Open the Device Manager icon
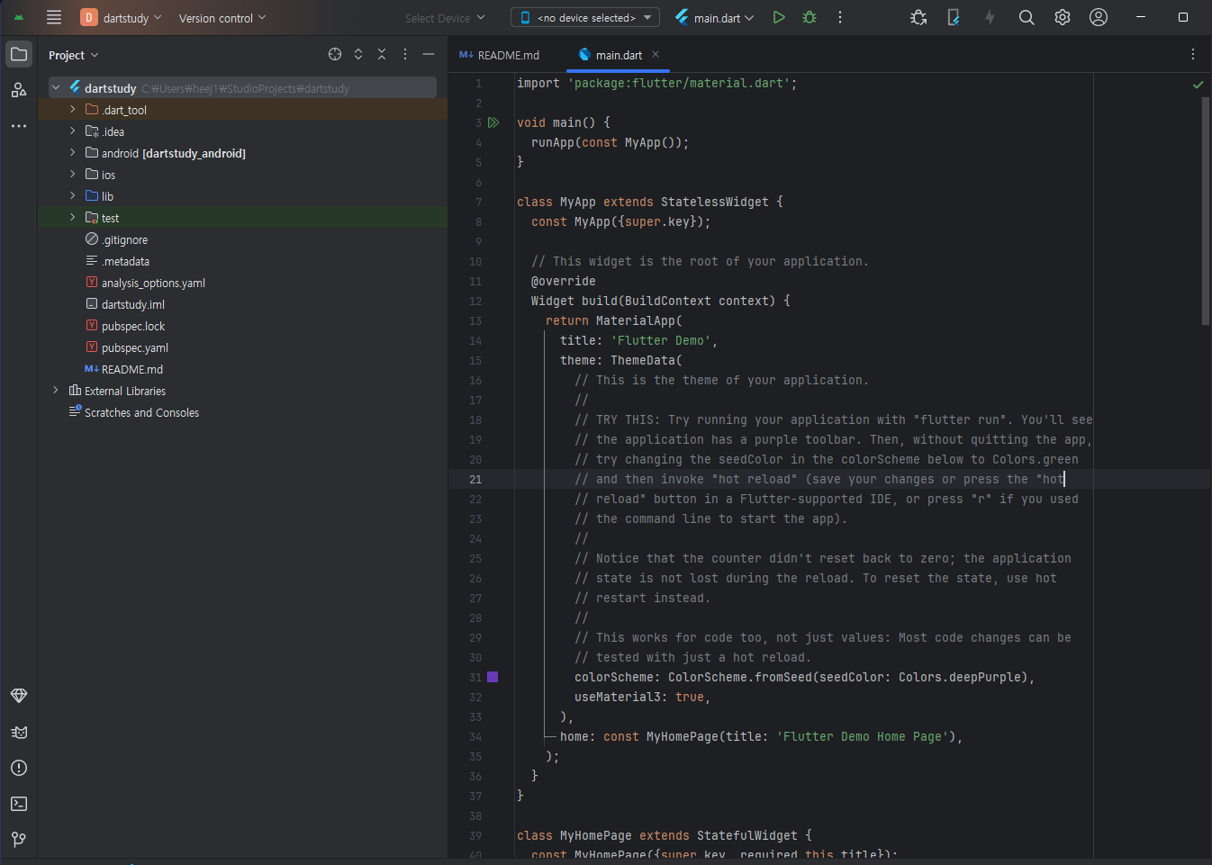This screenshot has width=1212, height=865. click(954, 17)
